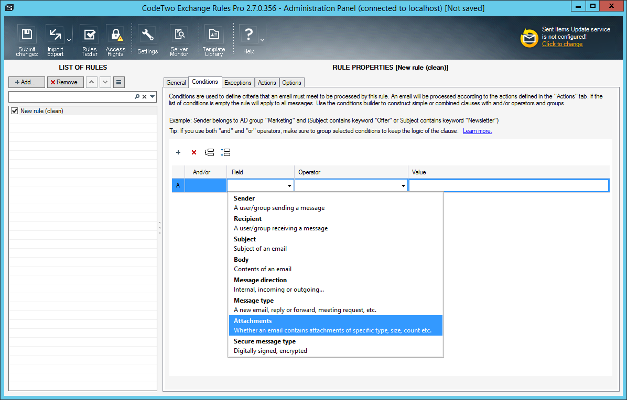Open the search filter dropdown arrow

(151, 96)
